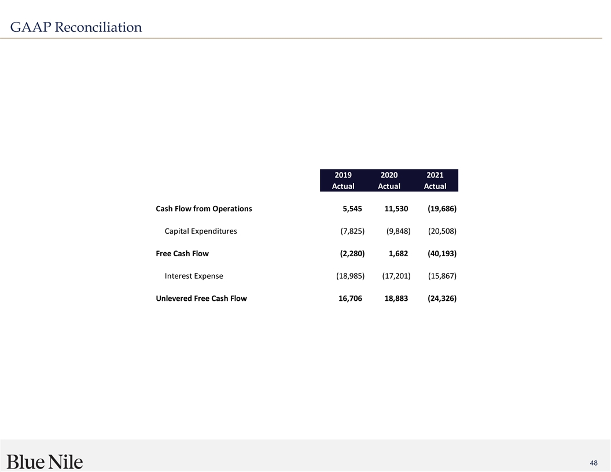Click the Free Cash Flow row label
This screenshot has width=611, height=472.
point(182,253)
